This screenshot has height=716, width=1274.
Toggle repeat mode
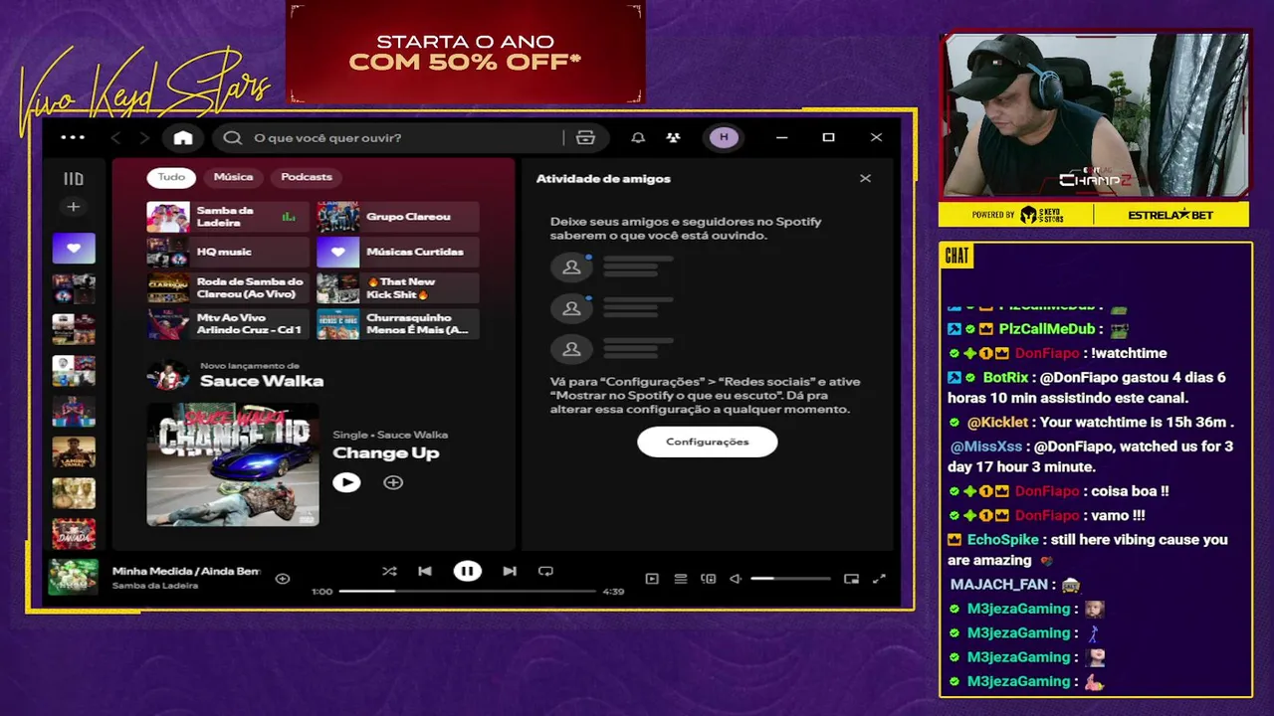[x=545, y=571]
